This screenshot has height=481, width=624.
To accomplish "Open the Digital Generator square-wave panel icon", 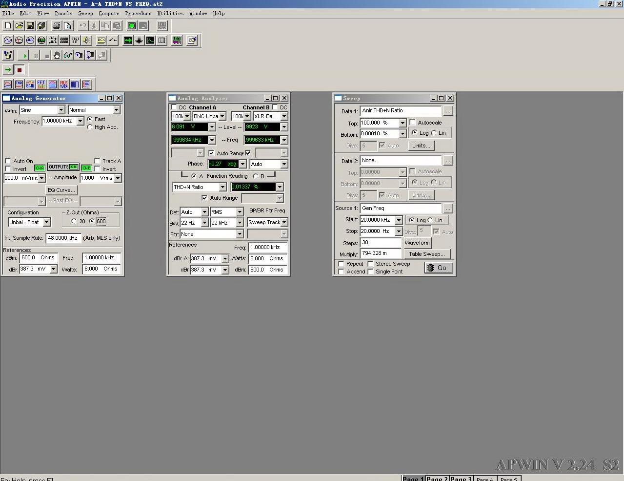I will pyautogui.click(x=30, y=41).
